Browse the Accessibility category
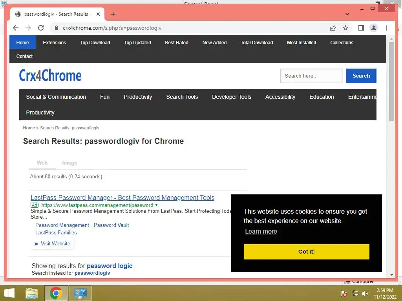This screenshot has width=402, height=301. click(x=280, y=97)
